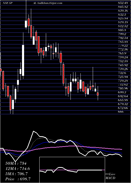Click the 819.18 price axis label

(x=123, y=22)
